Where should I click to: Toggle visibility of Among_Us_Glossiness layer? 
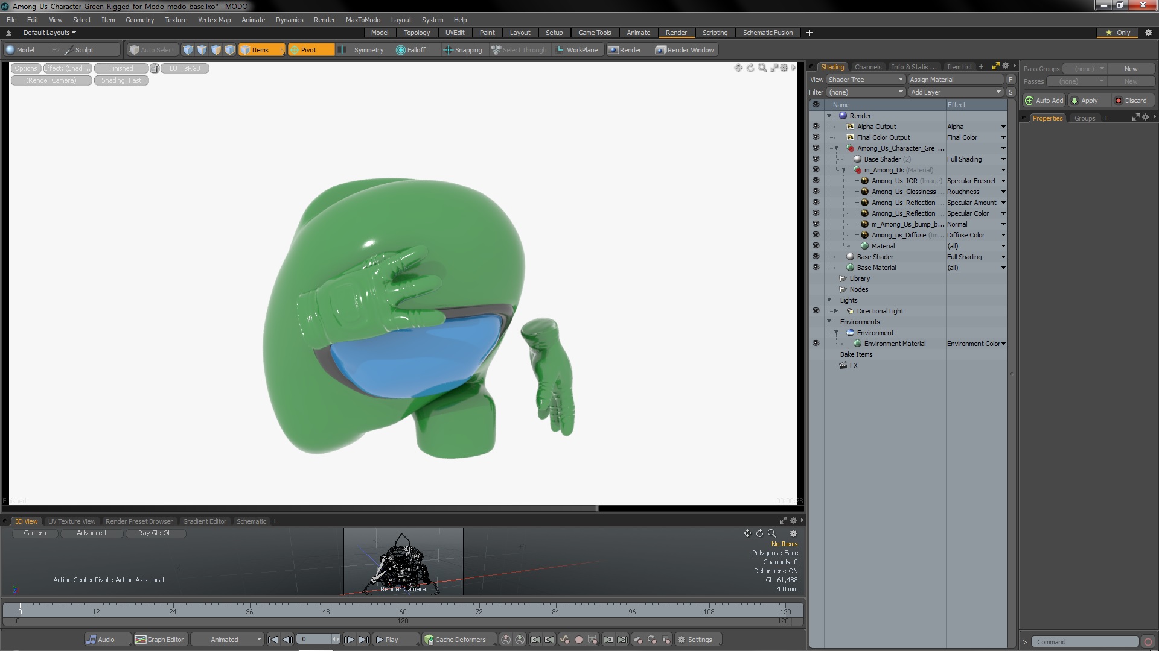pyautogui.click(x=816, y=192)
